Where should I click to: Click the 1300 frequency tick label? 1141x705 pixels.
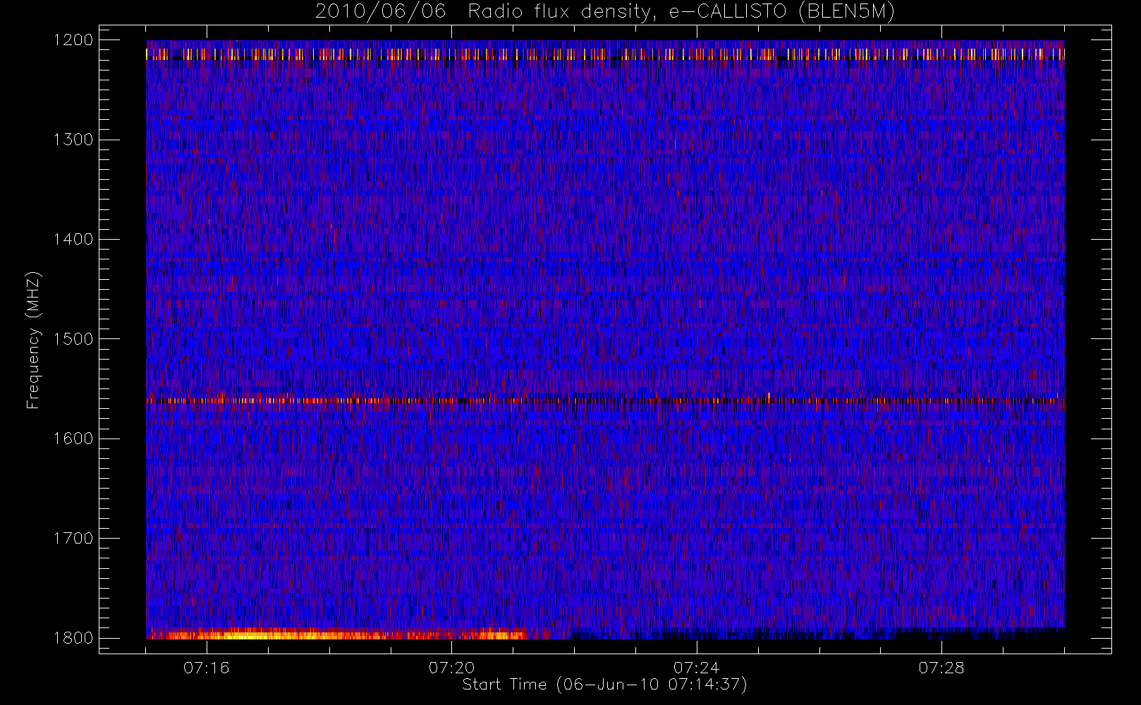73,140
